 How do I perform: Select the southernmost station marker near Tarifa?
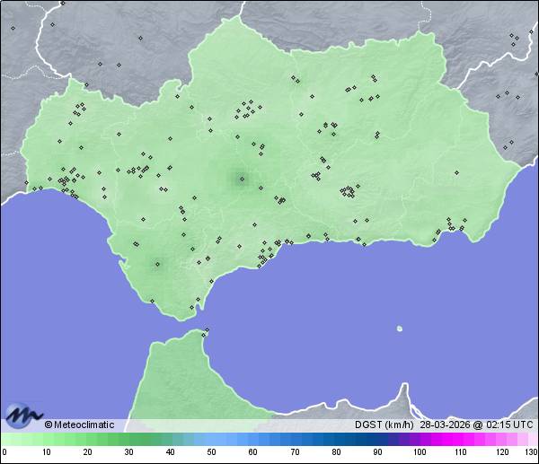coord(190,317)
